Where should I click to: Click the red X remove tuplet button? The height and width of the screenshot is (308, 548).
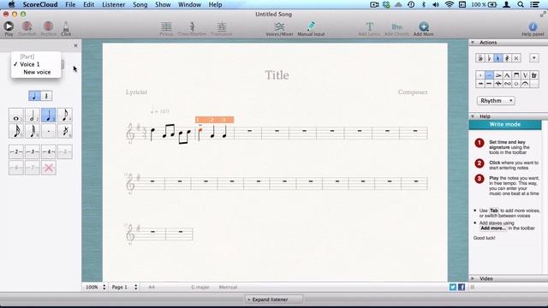click(49, 168)
